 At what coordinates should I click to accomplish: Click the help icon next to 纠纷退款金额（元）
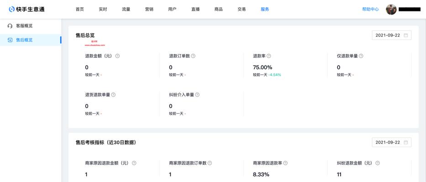click(x=377, y=163)
